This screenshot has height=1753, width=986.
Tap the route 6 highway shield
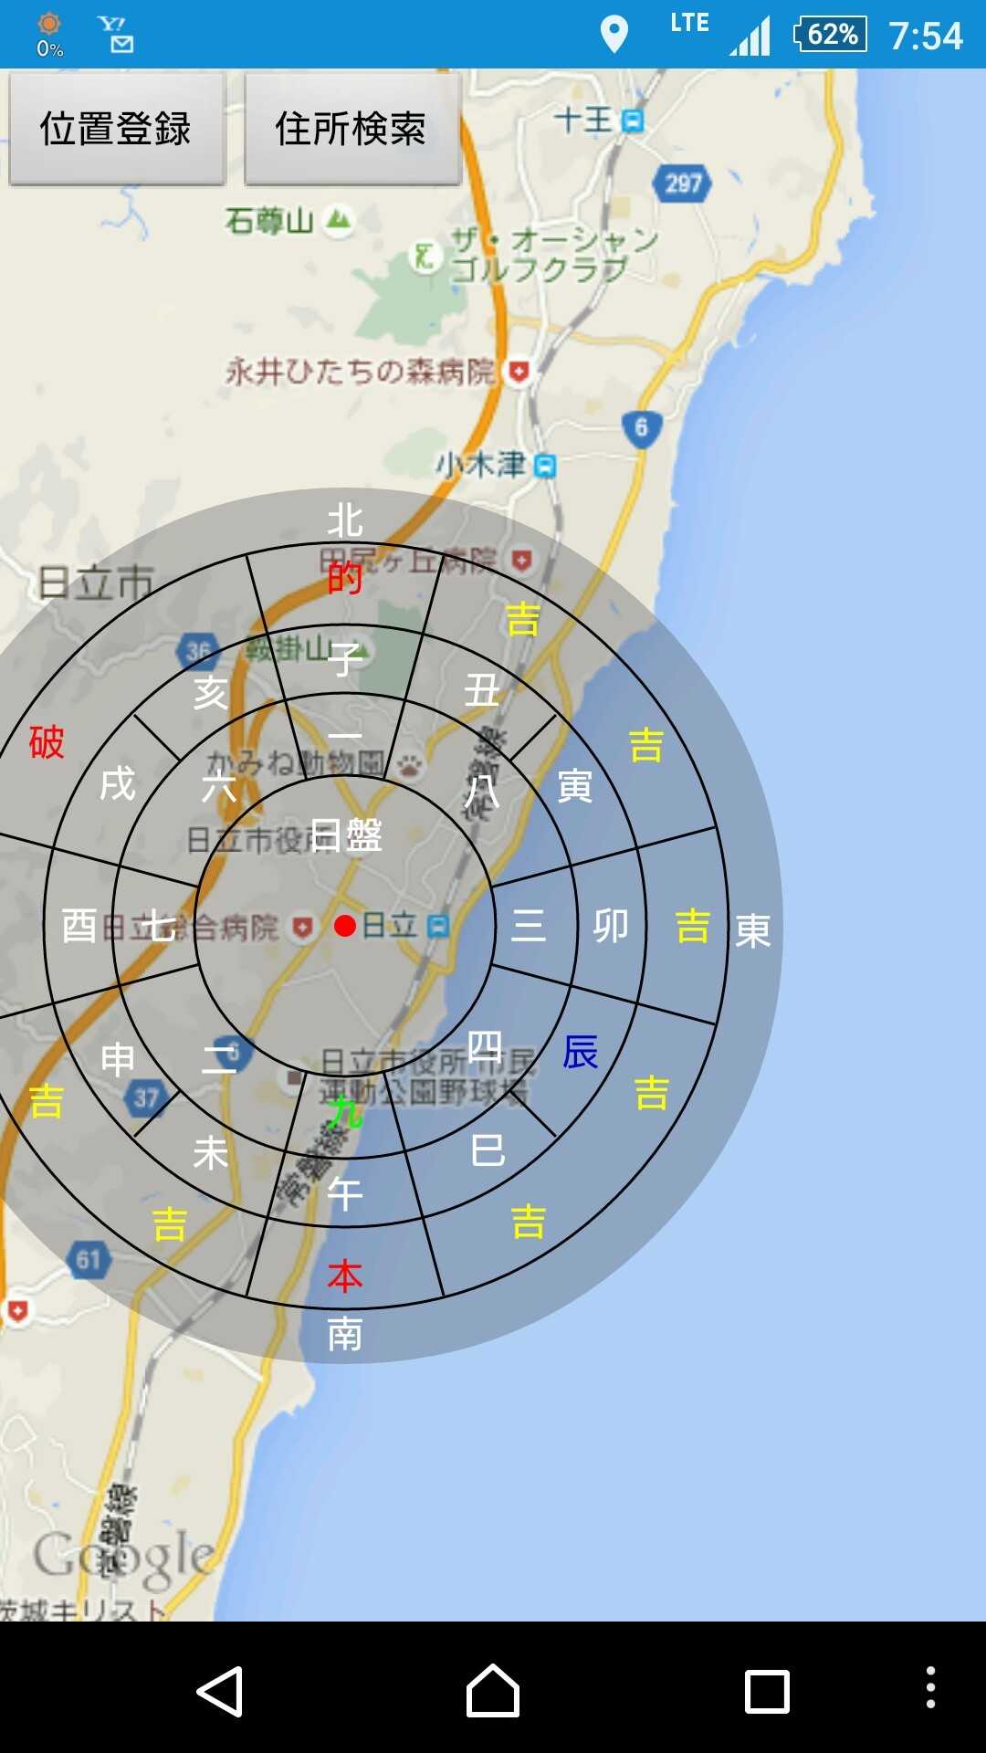pos(641,427)
